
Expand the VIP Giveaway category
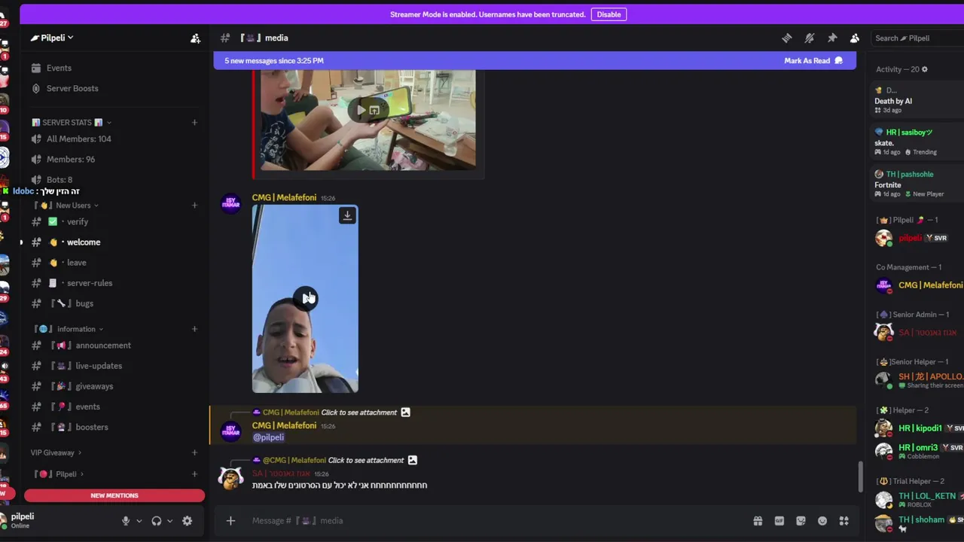[56, 452]
